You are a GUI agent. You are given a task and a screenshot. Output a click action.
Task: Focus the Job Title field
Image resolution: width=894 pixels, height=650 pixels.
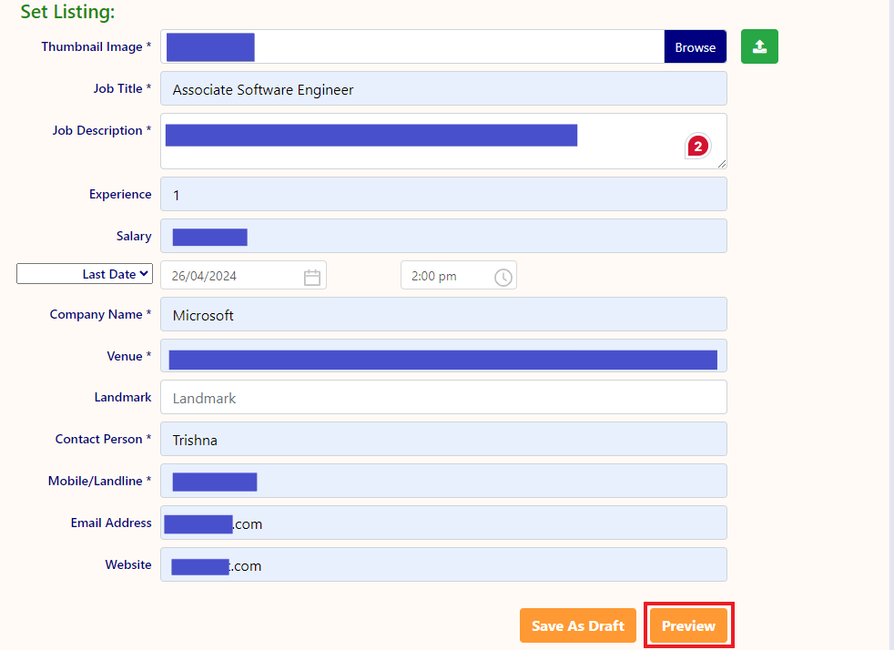click(443, 89)
